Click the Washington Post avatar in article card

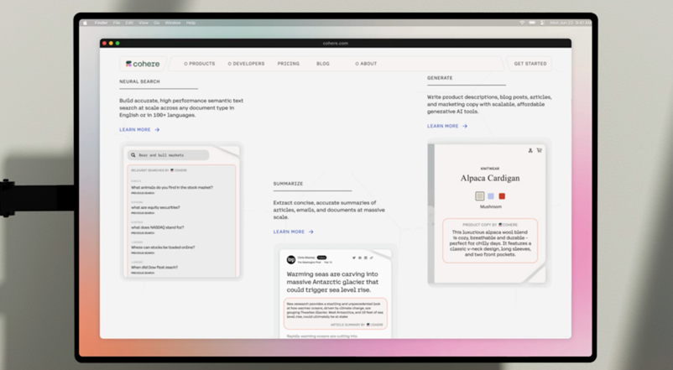click(291, 259)
